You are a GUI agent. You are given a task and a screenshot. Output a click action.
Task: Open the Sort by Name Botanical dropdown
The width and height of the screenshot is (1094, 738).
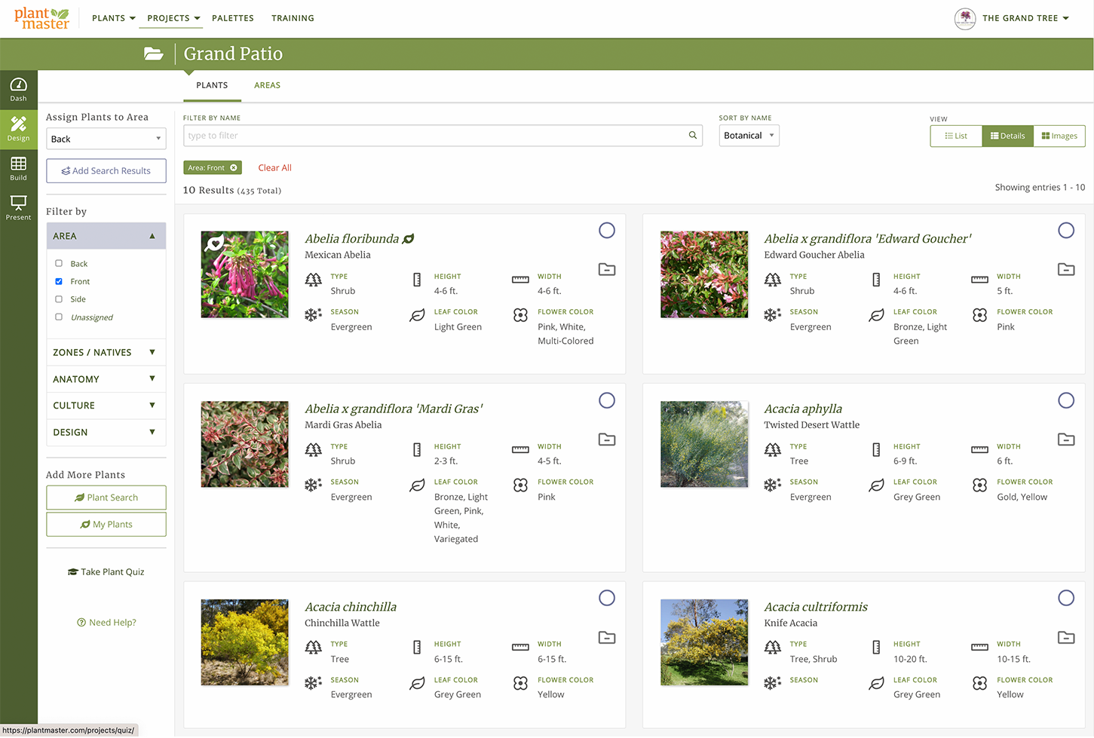[749, 136]
